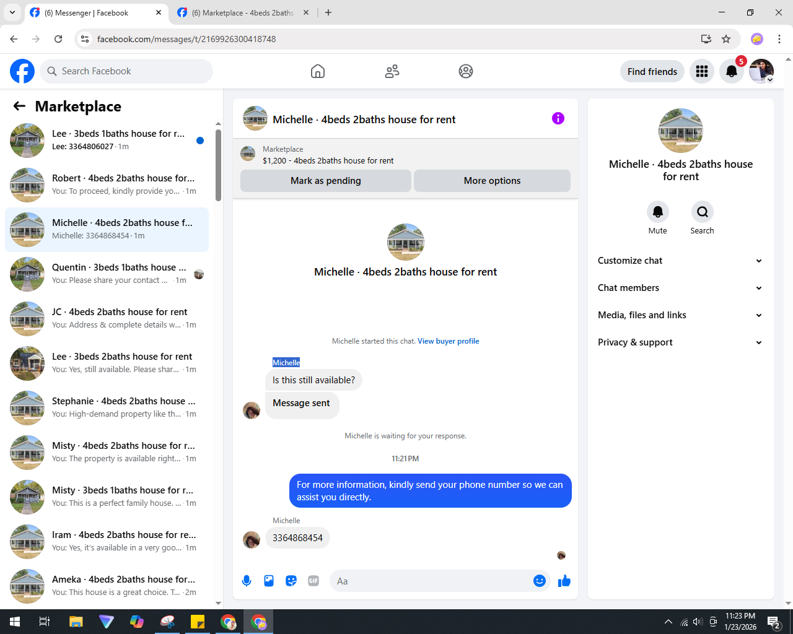
Task: Open Lee 3beds 1baths house chat
Action: tap(107, 141)
